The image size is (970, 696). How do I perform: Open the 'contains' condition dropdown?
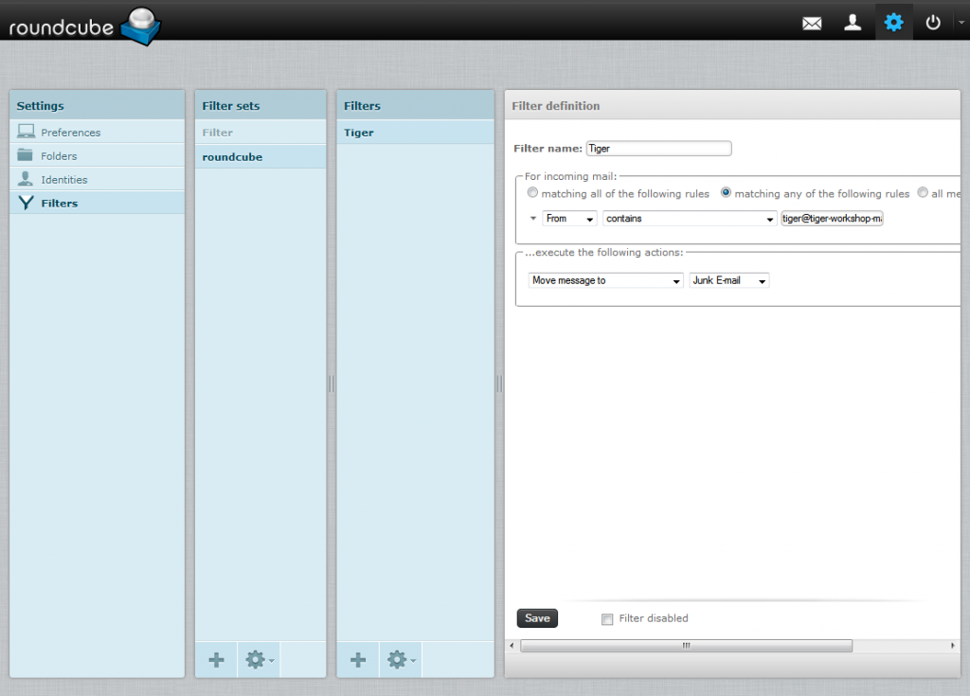pos(689,218)
